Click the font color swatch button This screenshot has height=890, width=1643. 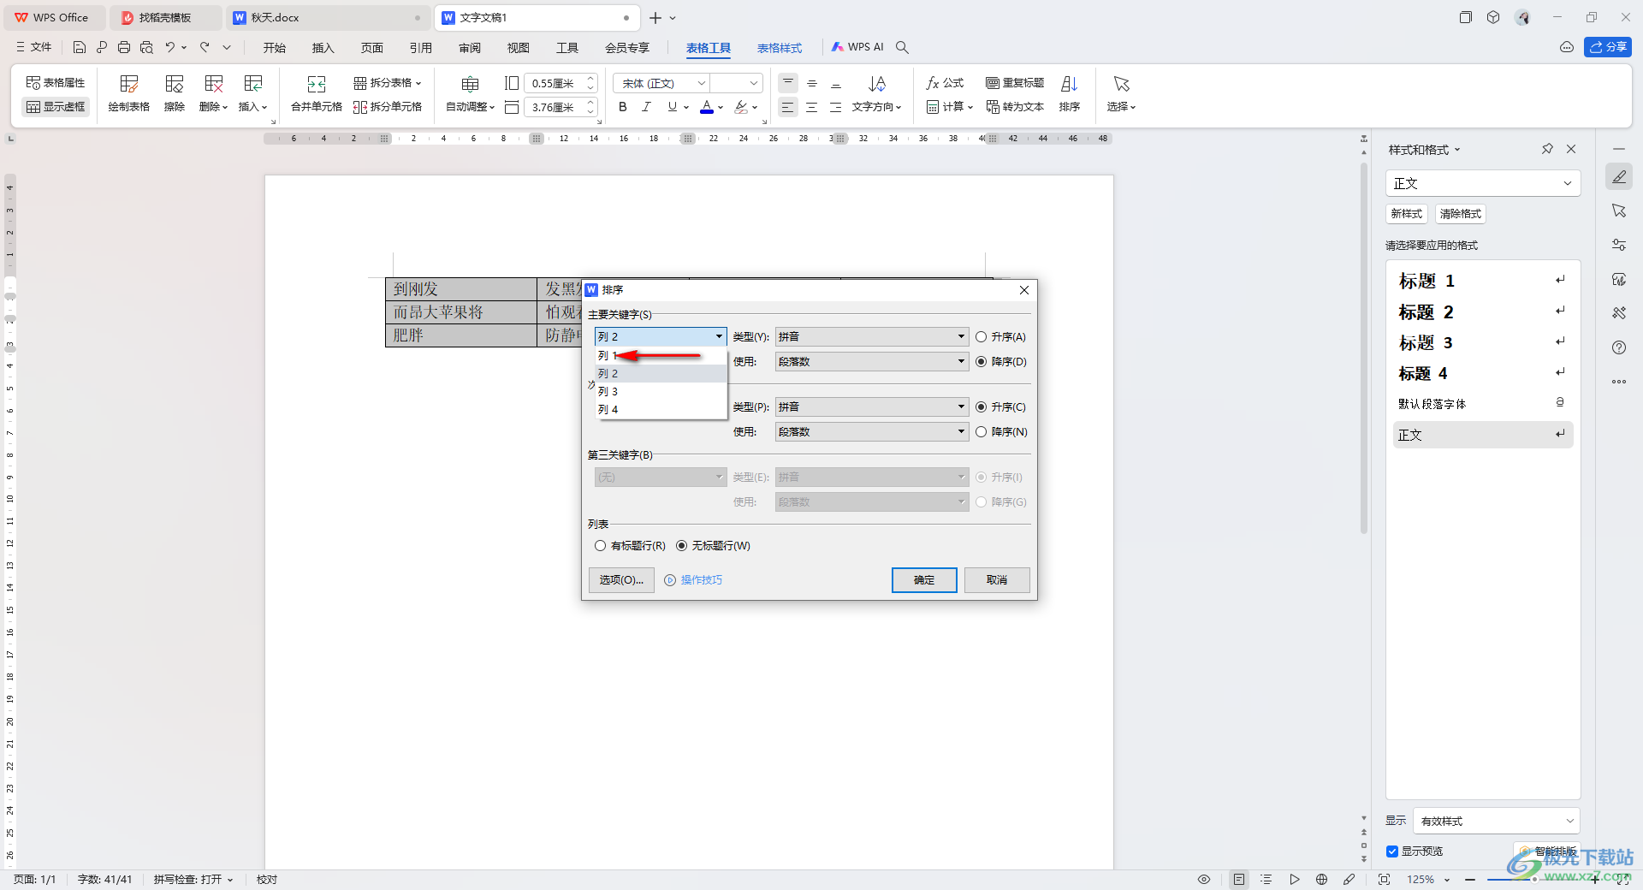(706, 107)
